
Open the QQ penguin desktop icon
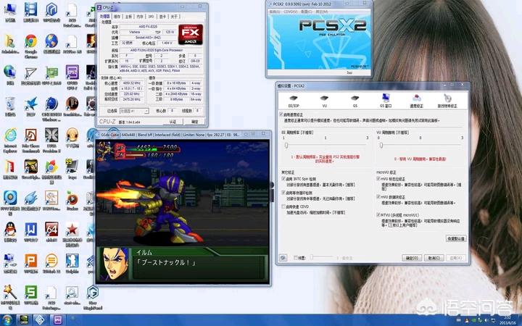click(10, 231)
